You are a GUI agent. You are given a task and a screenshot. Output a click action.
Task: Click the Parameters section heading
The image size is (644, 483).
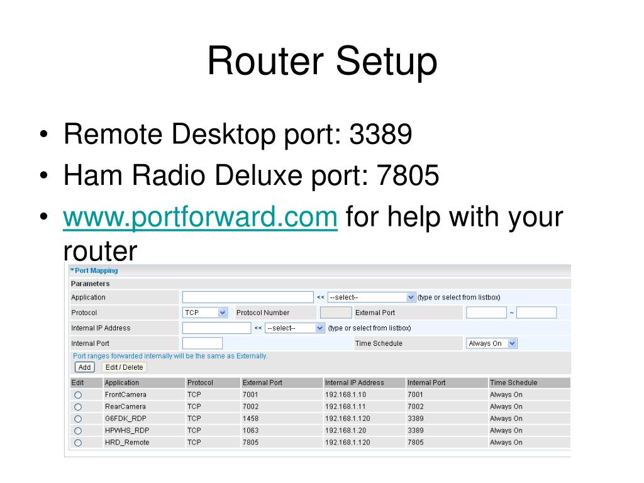[x=91, y=284]
